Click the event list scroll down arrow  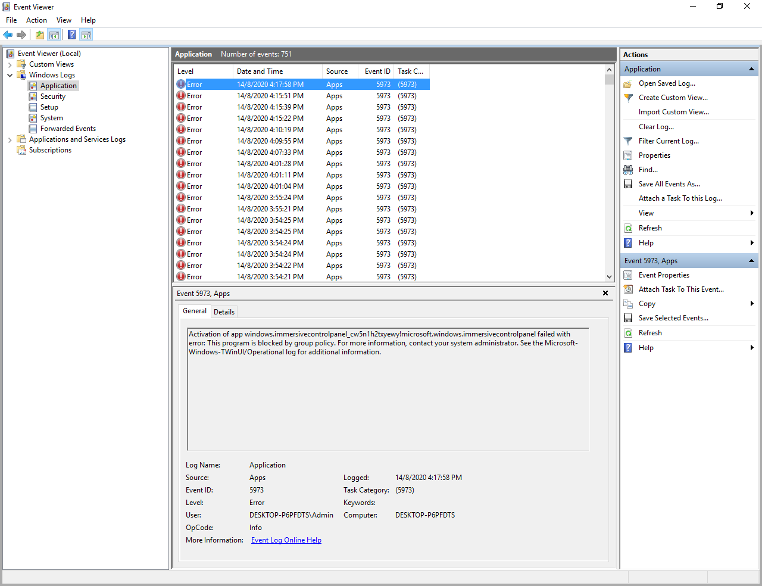point(609,276)
